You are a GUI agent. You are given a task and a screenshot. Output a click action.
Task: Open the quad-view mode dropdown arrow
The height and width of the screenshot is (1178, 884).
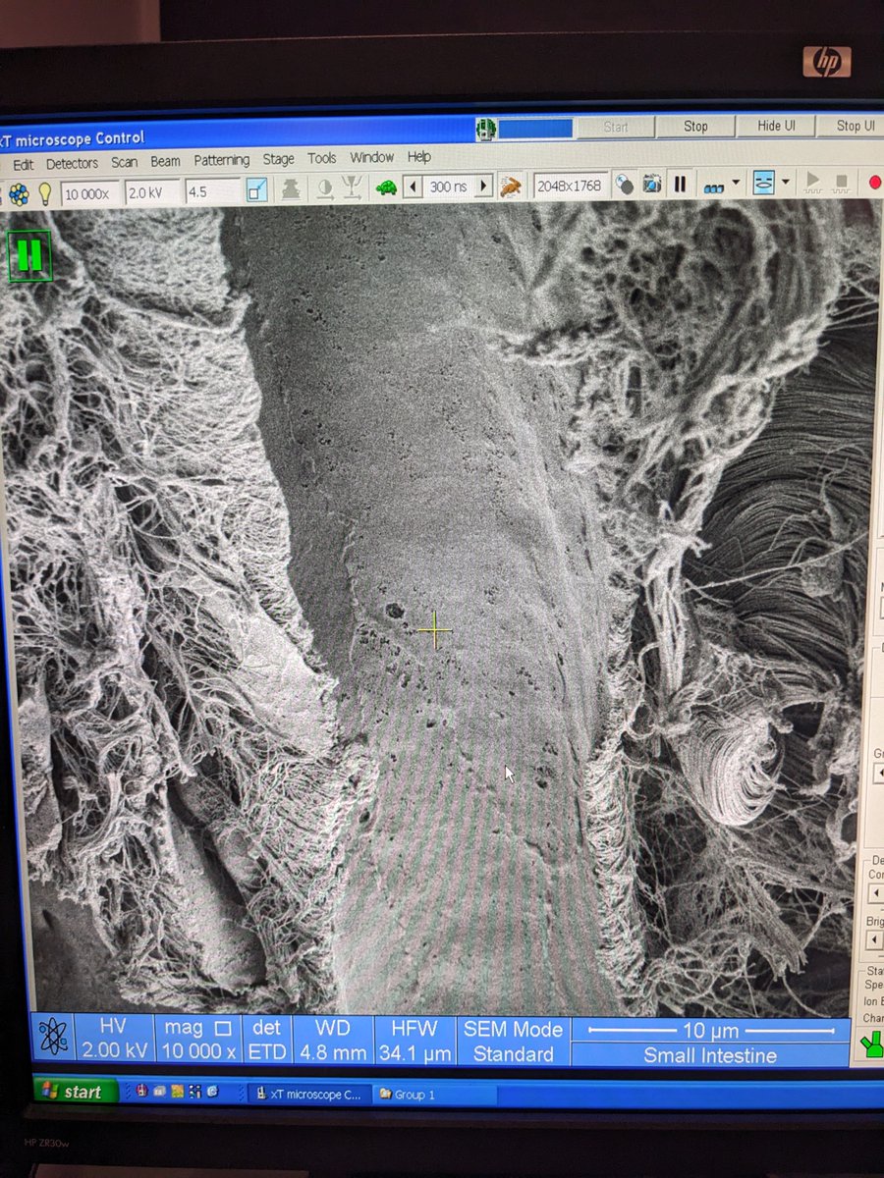click(x=735, y=185)
